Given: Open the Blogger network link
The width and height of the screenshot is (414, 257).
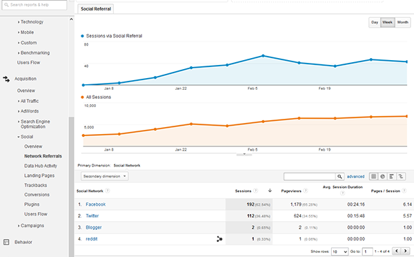Looking at the screenshot, I should point(94,227).
